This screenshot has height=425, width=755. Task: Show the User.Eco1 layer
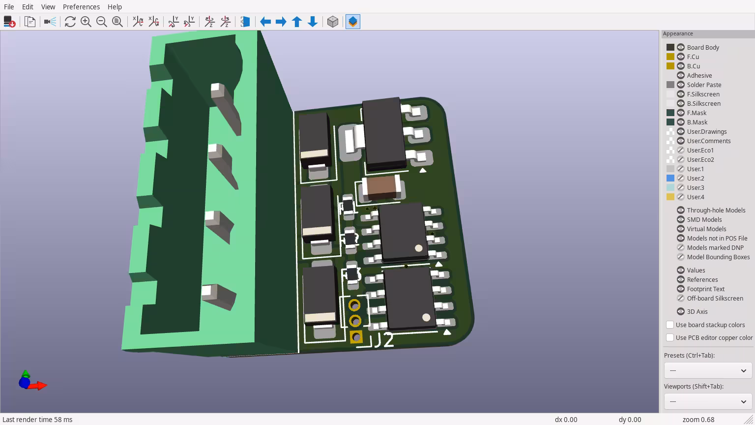coord(681,150)
